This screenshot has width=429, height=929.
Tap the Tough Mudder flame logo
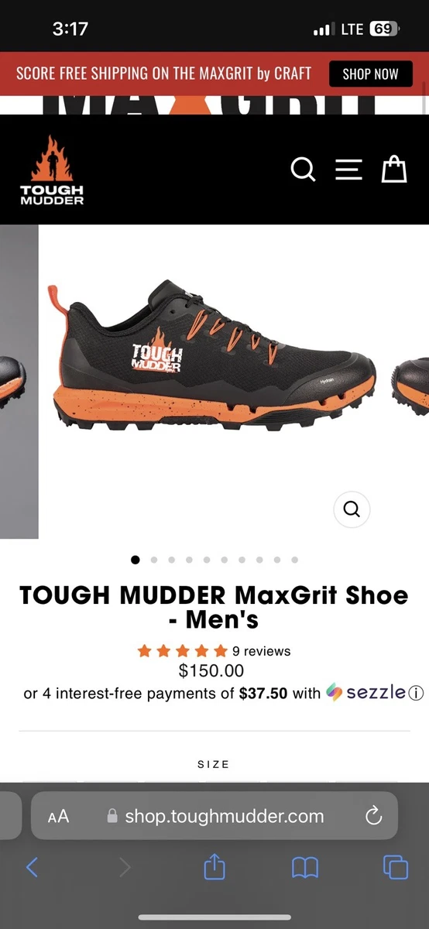click(52, 170)
